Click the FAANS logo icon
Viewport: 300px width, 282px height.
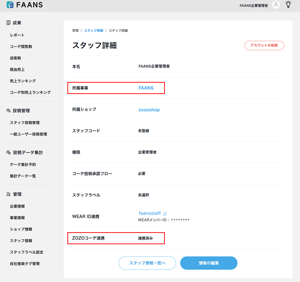tap(10, 5)
